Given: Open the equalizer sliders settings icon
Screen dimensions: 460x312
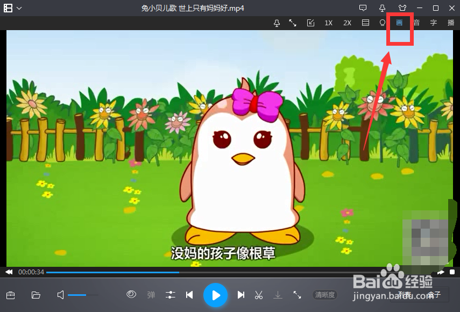Looking at the screenshot, I should [170, 295].
